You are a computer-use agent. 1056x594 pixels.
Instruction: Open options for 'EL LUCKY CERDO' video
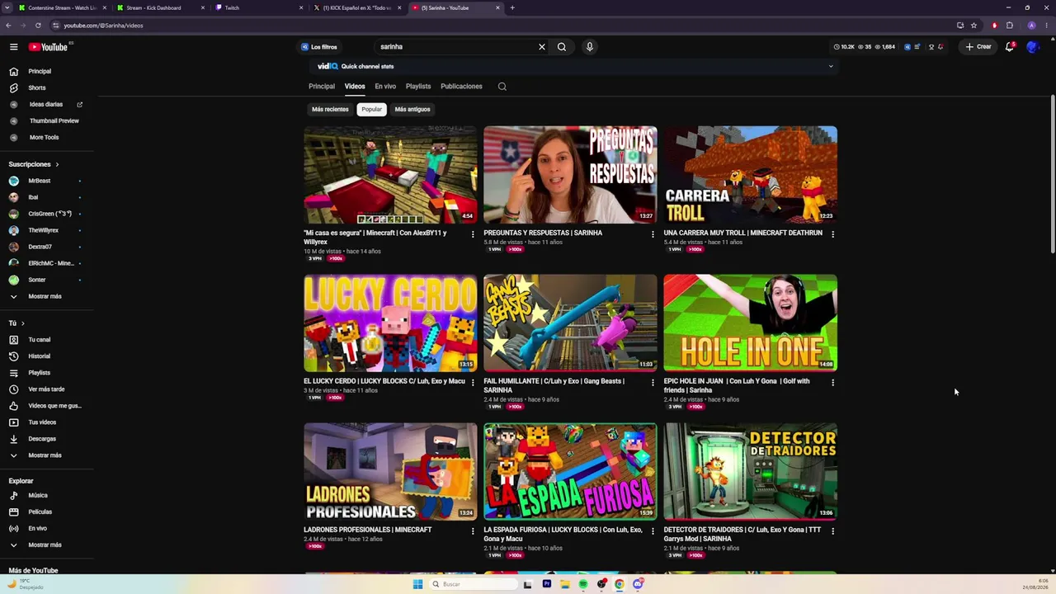point(473,383)
